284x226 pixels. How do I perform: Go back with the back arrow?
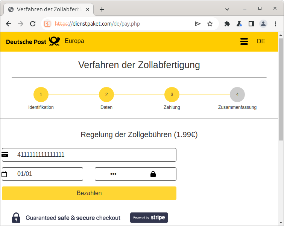(x=9, y=24)
